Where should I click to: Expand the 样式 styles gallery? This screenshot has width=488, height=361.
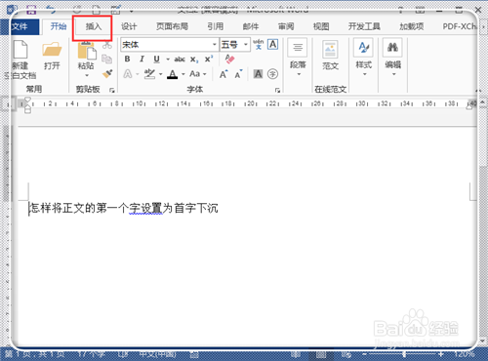[x=363, y=58]
